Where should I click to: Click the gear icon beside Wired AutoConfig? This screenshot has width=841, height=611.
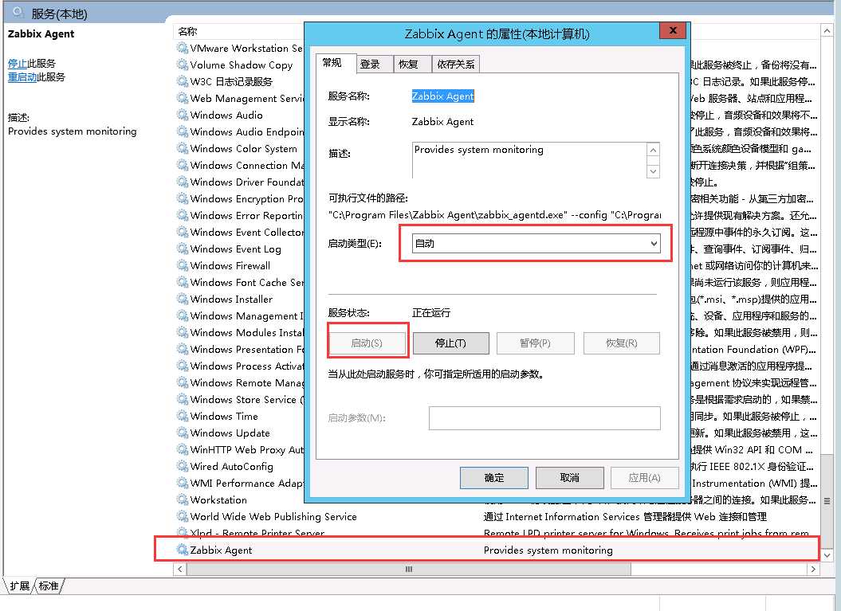(183, 466)
